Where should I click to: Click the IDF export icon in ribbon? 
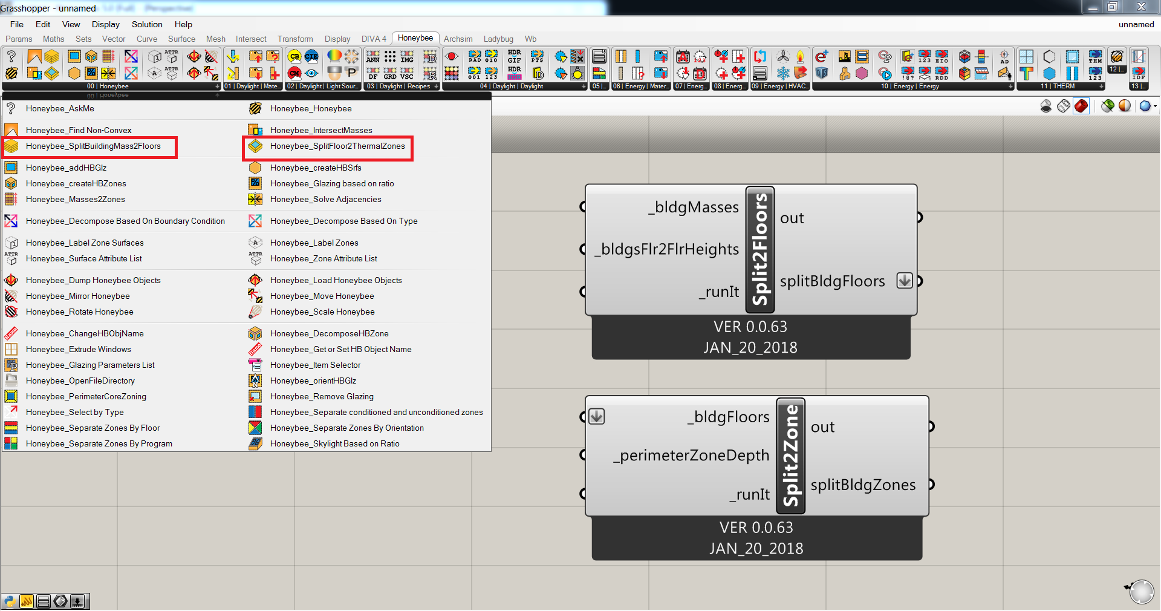click(x=1139, y=73)
